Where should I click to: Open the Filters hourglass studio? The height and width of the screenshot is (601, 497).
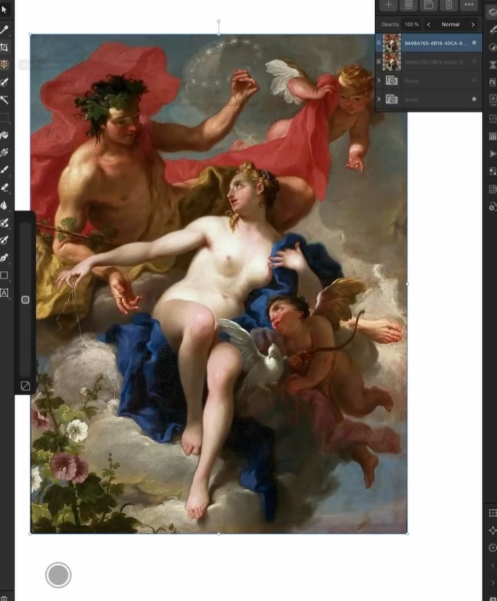[x=493, y=65]
